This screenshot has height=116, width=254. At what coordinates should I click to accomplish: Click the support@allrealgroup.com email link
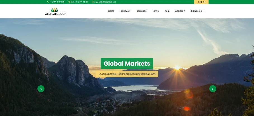tap(105, 2)
